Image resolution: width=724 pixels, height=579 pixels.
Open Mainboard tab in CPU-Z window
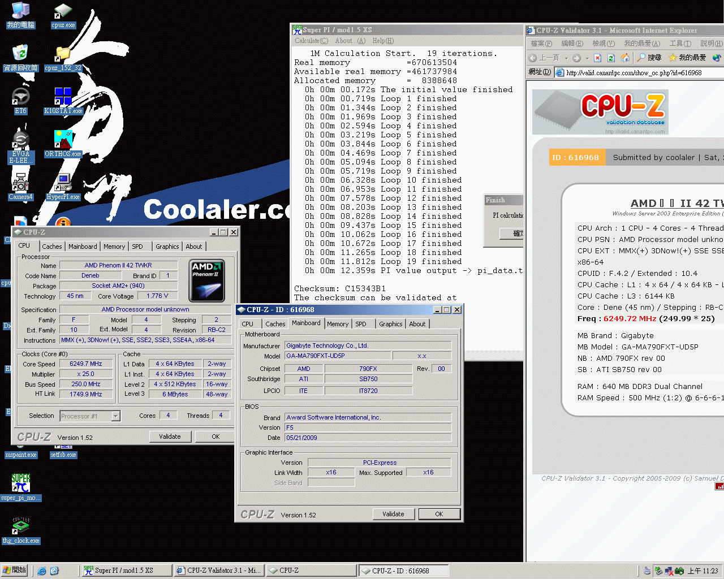click(83, 247)
